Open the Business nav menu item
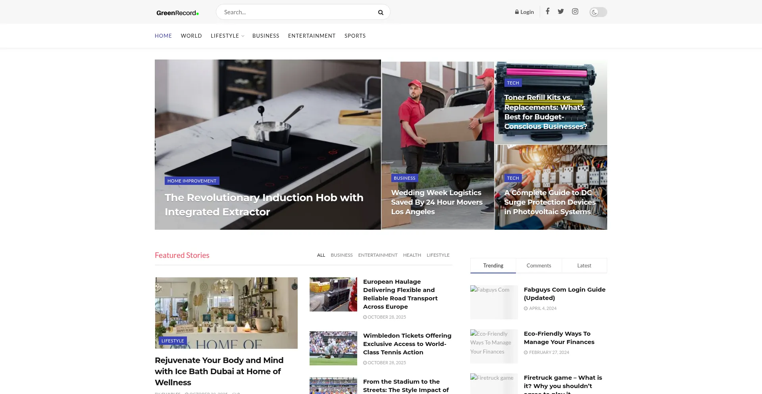The image size is (762, 394). [266, 36]
